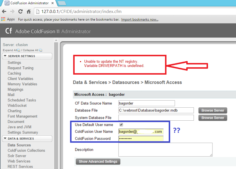This screenshot has height=169, width=236.
Task: Open Web Services page
Action: click(19, 161)
